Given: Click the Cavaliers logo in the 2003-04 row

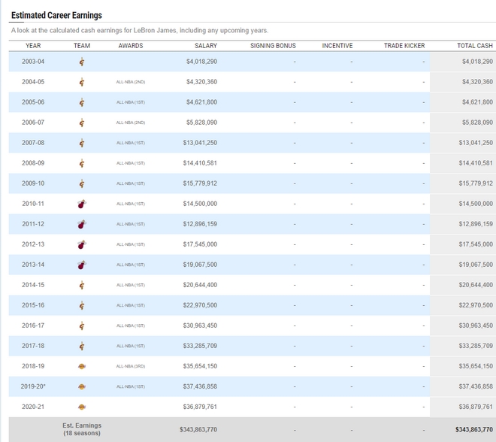Looking at the screenshot, I should point(82,62).
